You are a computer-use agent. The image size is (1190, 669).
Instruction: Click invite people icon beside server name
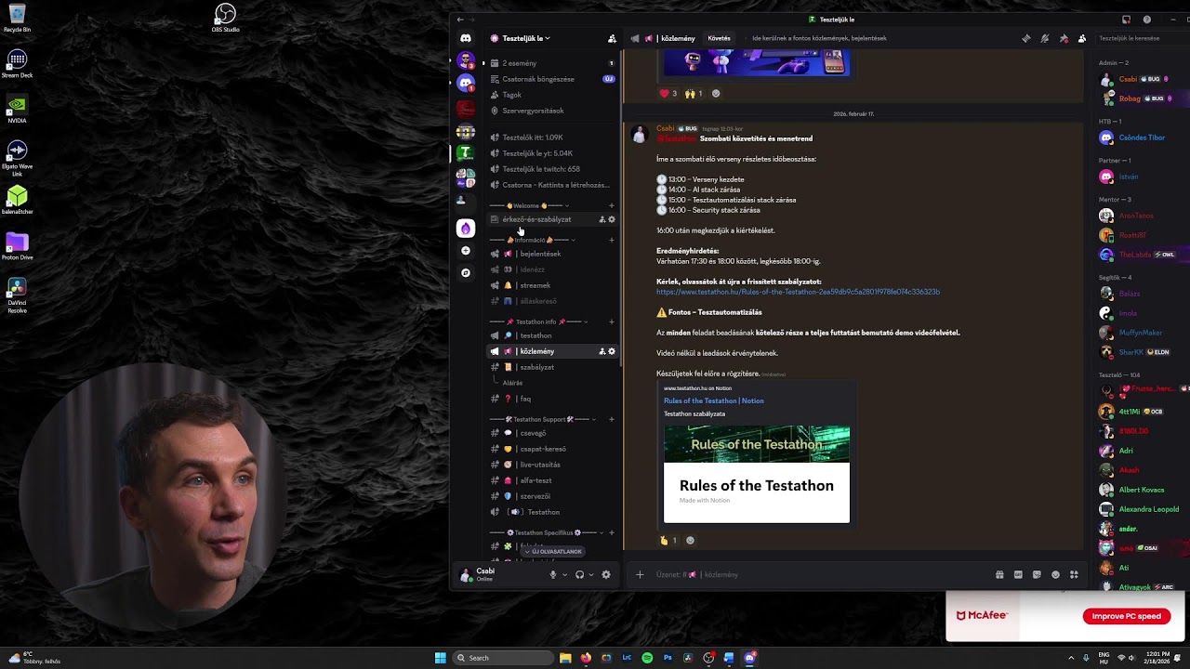pyautogui.click(x=612, y=38)
